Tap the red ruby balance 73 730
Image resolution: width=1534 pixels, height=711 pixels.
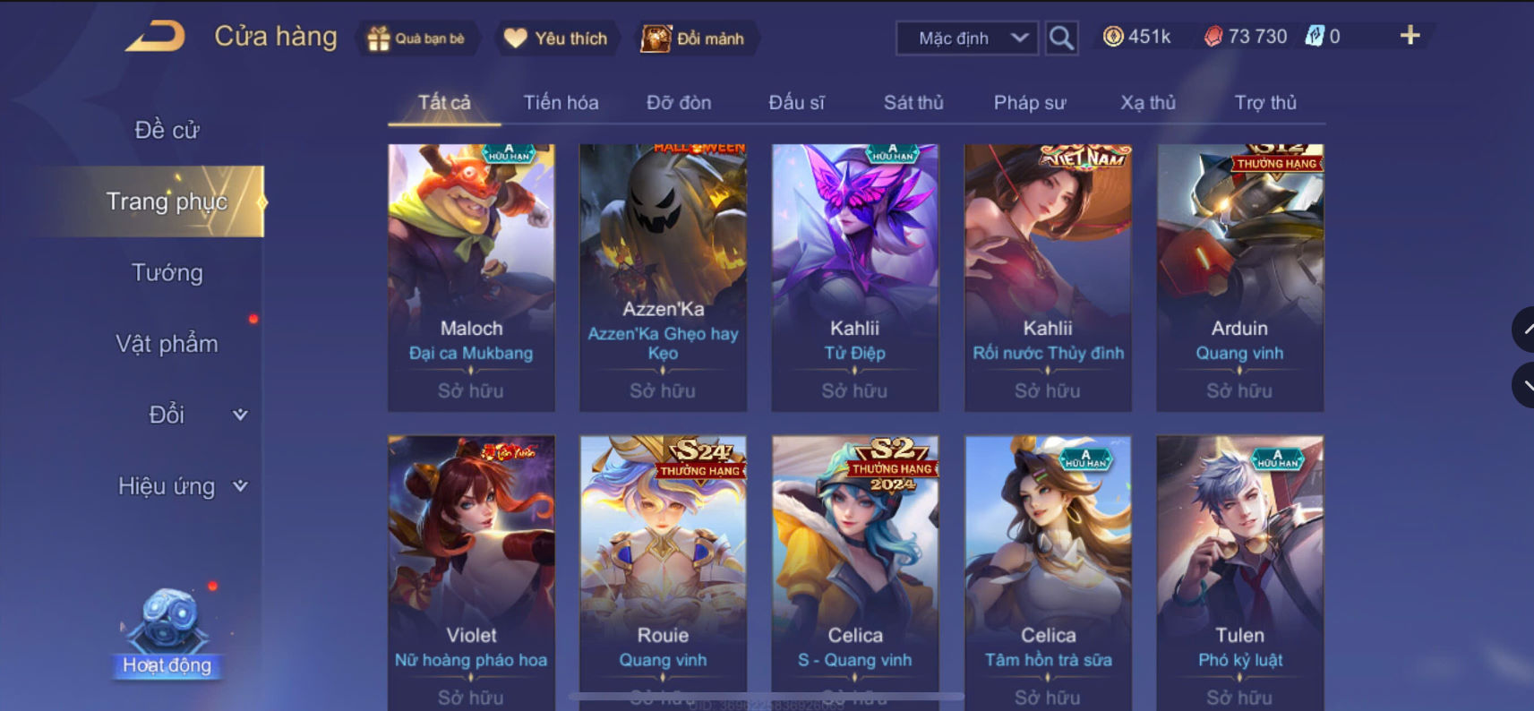click(x=1246, y=37)
